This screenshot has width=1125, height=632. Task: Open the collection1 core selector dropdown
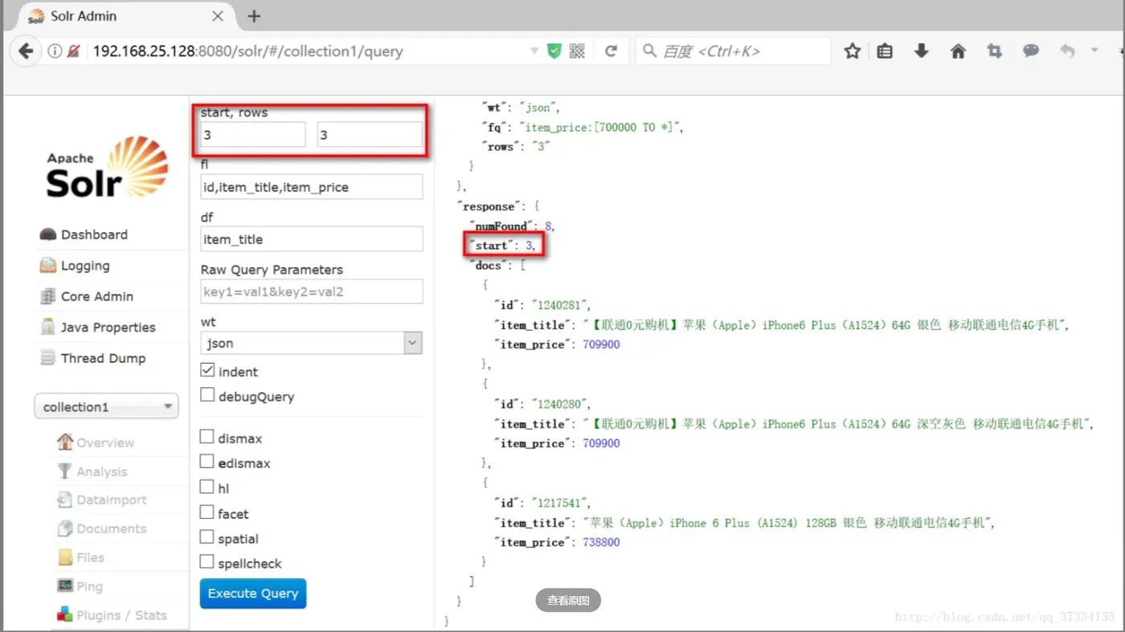pos(106,407)
